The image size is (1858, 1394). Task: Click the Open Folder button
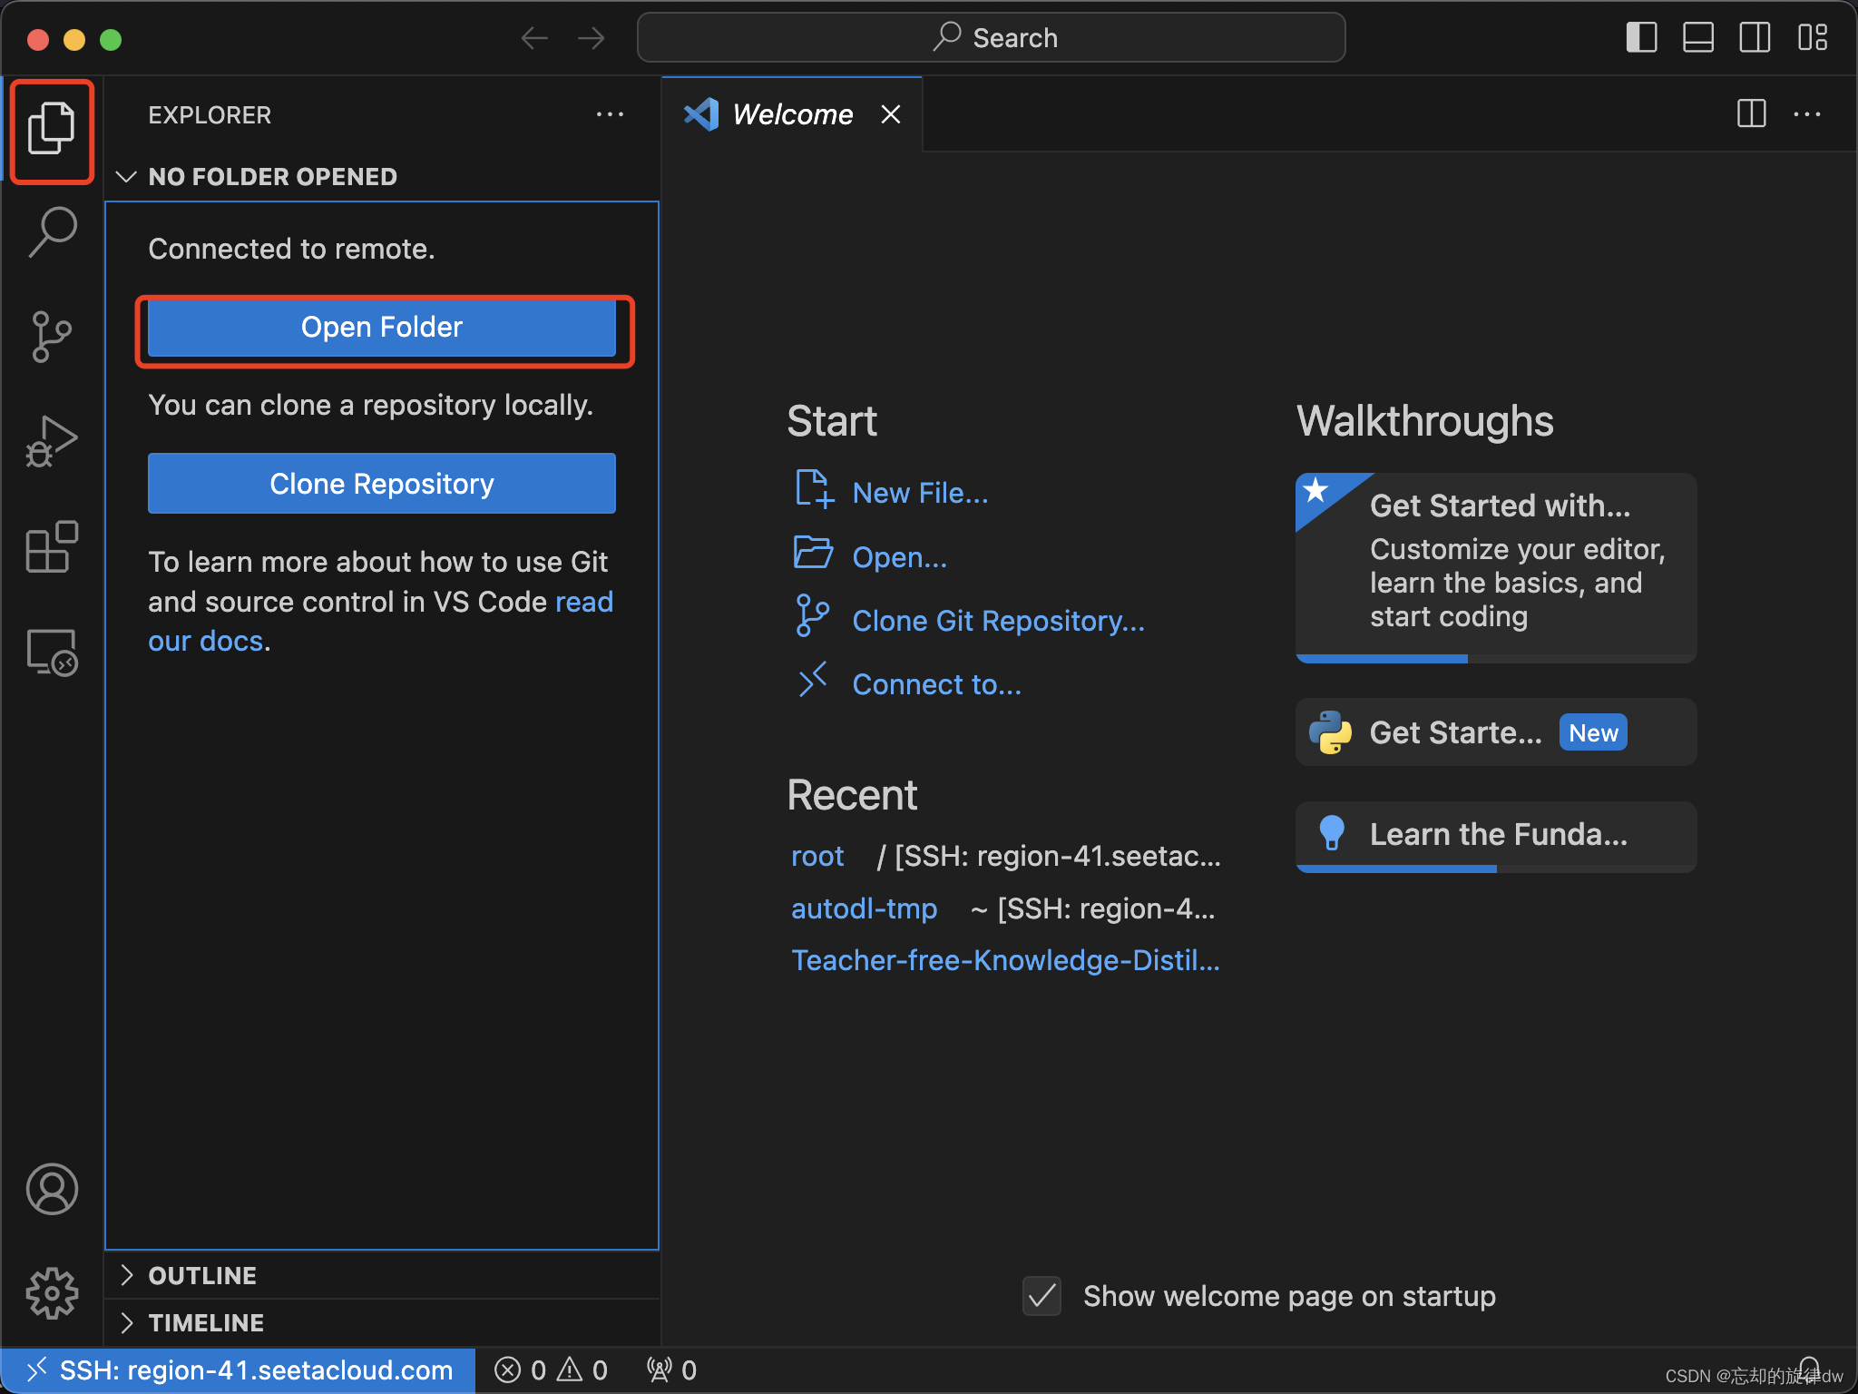[381, 328]
